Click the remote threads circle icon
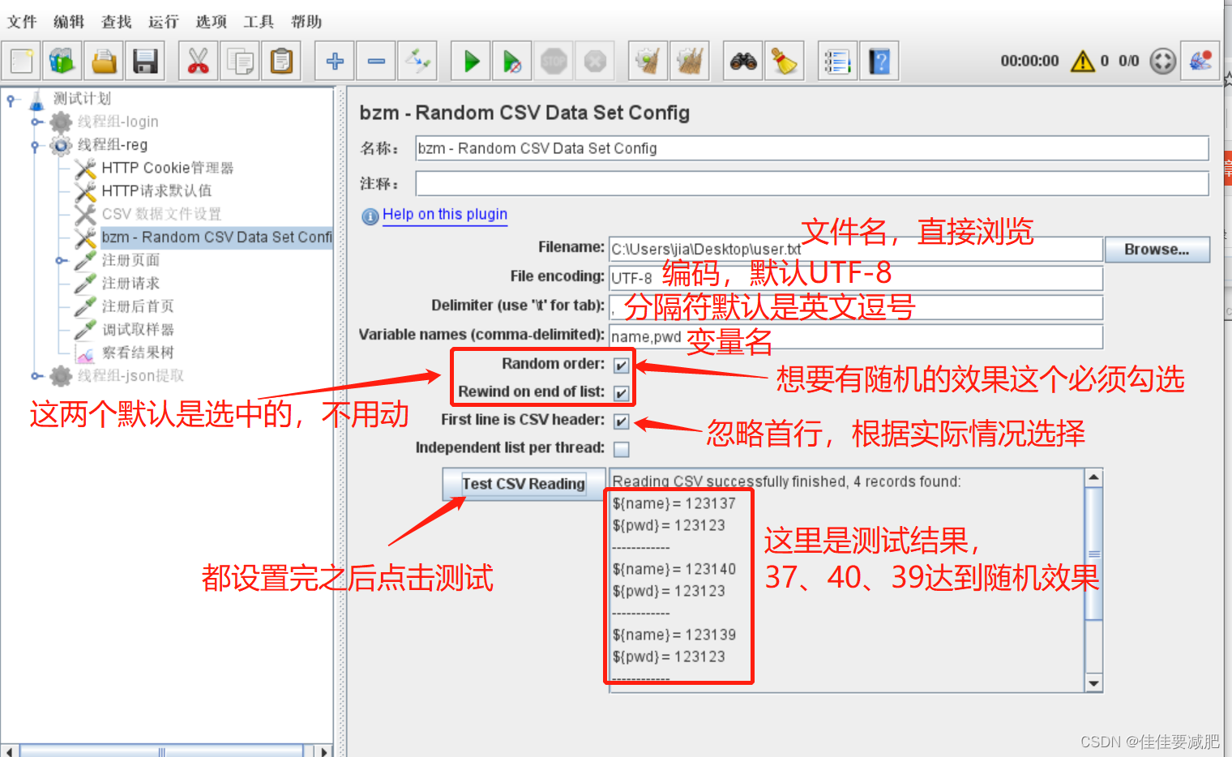 1162,61
